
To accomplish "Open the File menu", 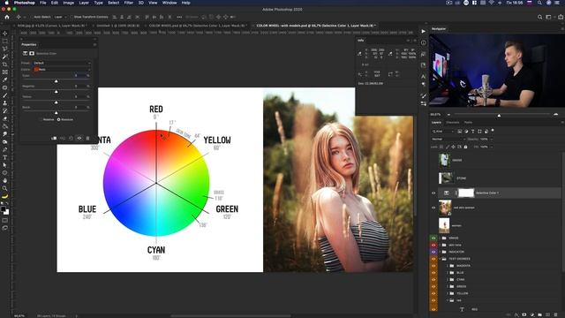I will [x=43, y=3].
